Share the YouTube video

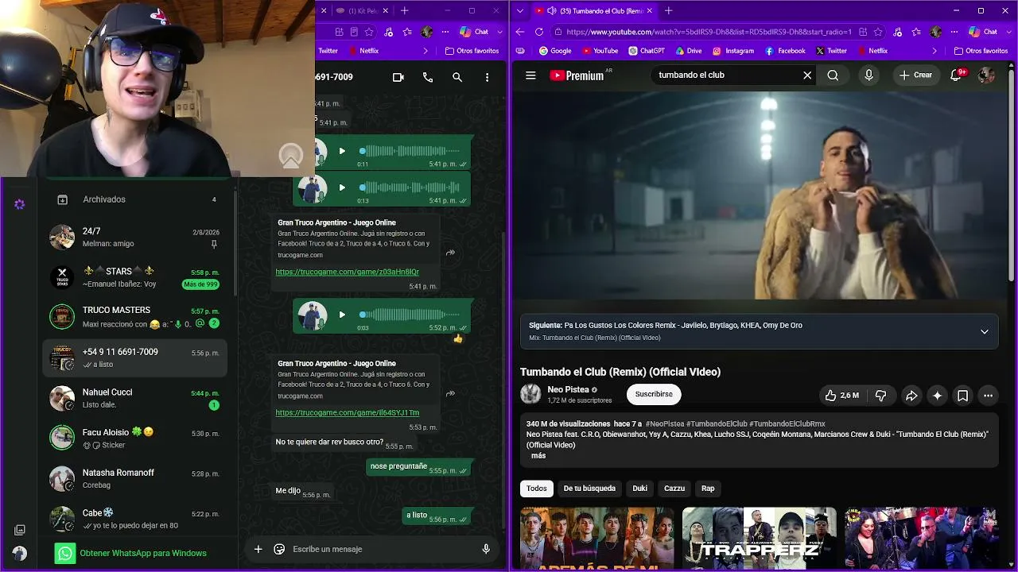tap(911, 395)
